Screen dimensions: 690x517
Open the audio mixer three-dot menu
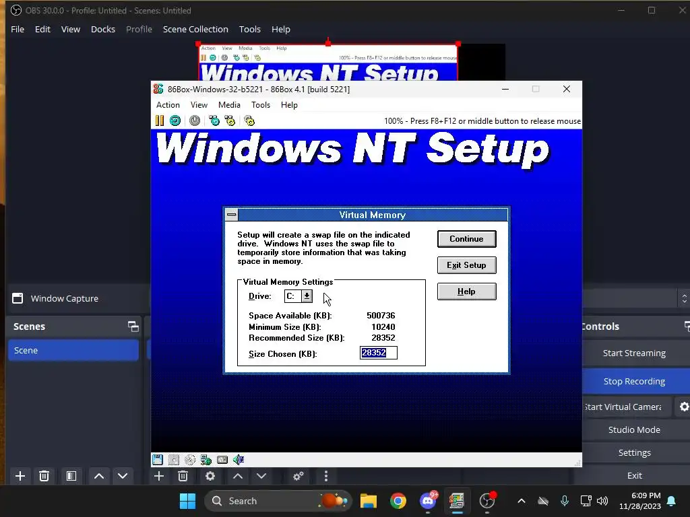(326, 476)
